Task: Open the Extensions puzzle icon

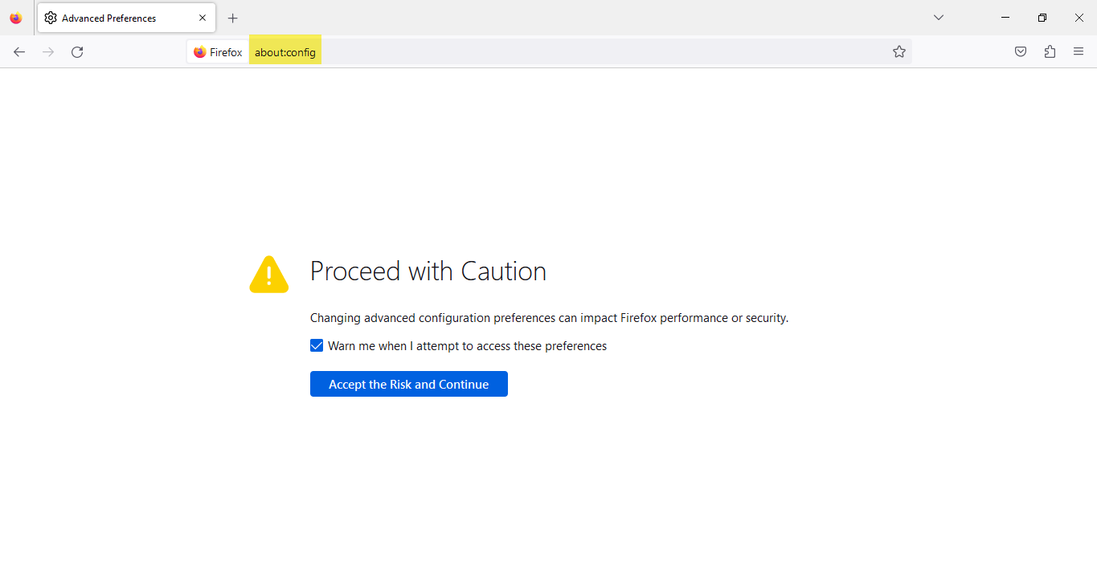Action: [x=1050, y=52]
